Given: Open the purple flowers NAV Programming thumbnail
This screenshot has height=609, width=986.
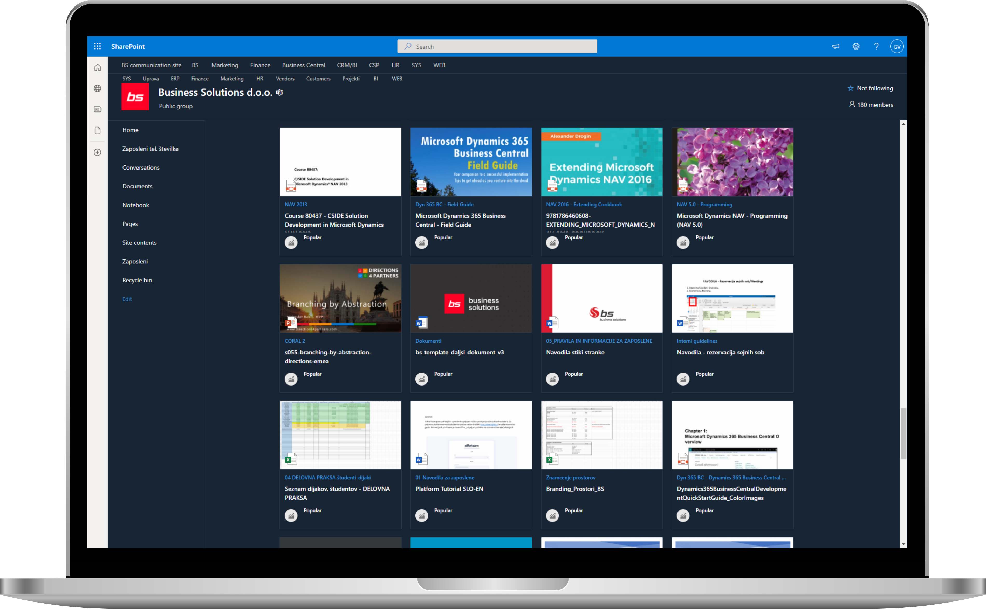Looking at the screenshot, I should 732,162.
